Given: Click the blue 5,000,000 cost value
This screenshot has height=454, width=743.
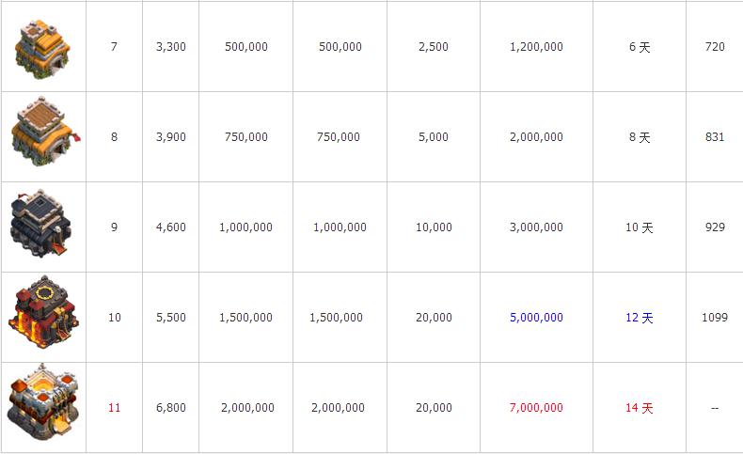Looking at the screenshot, I should (x=536, y=318).
